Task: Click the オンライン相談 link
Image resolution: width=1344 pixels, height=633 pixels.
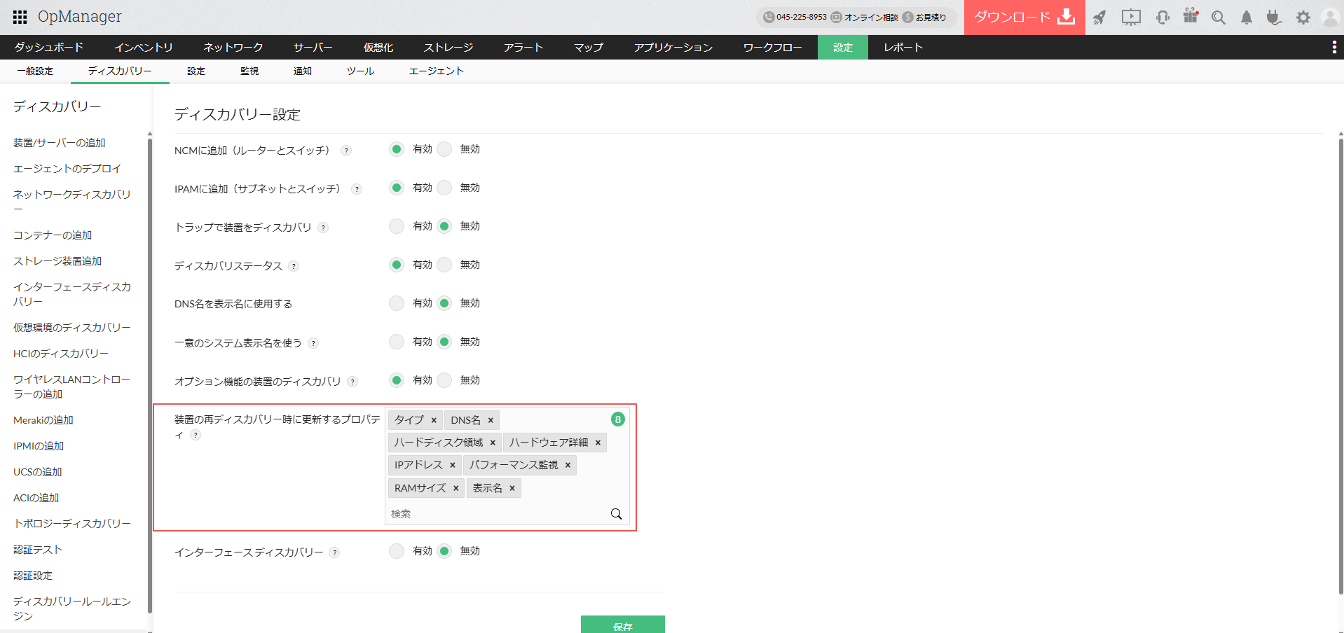Action: click(x=865, y=18)
